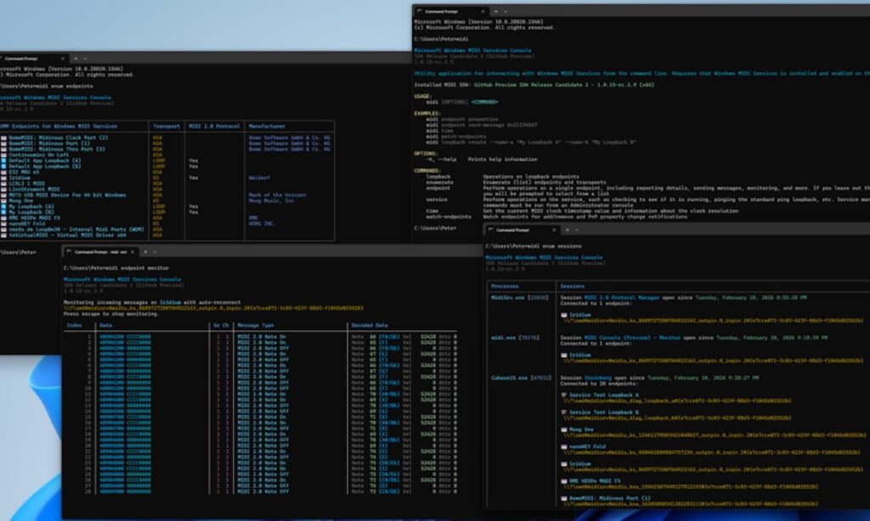870x521 pixels.
Task: Click the teVirtualMIDI driver endpoint icon
Action: (x=5, y=233)
